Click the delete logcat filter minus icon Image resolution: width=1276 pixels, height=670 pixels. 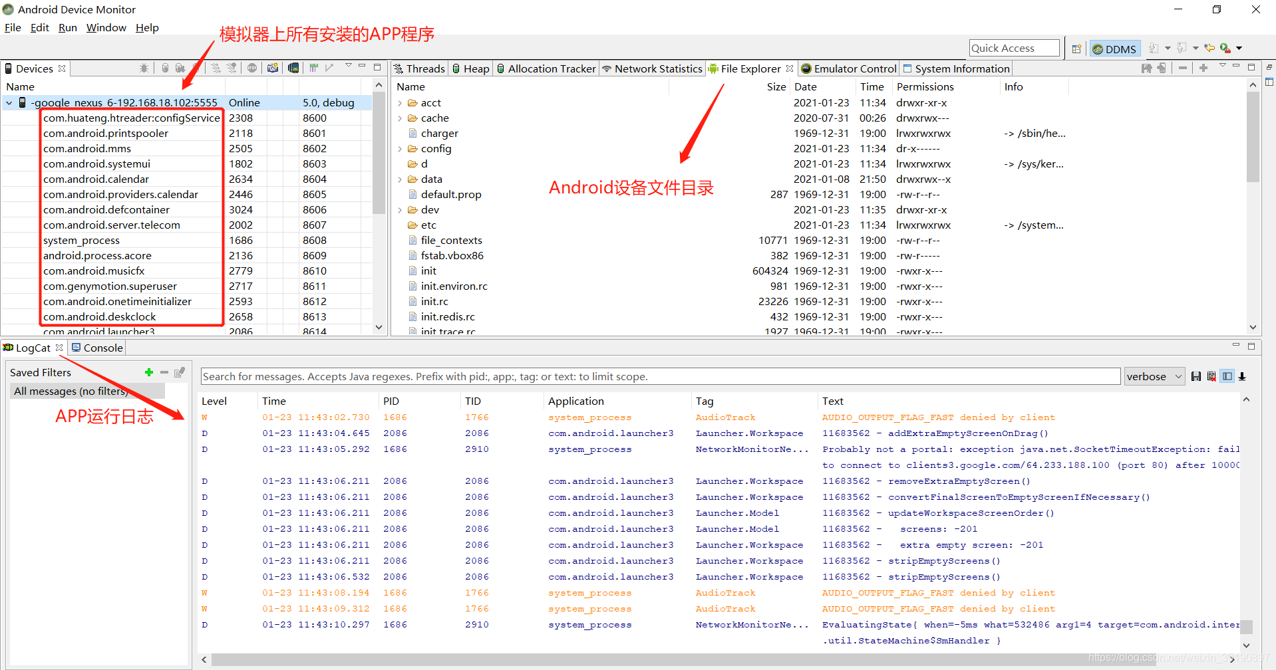click(x=164, y=372)
